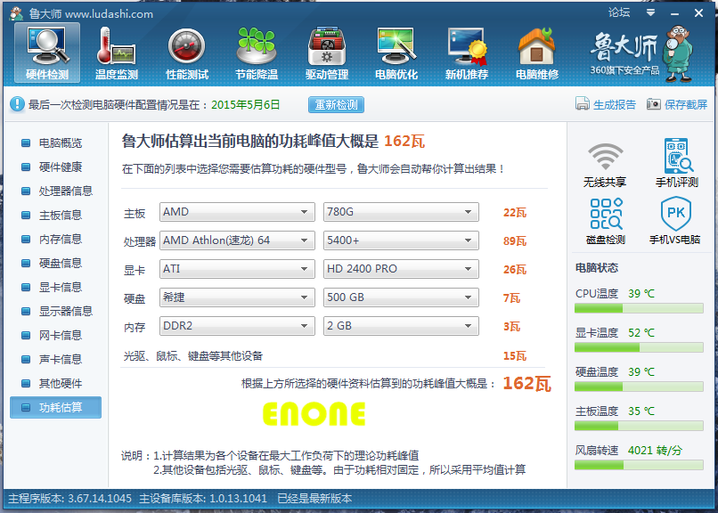
Task: Click the 光驱、鼠标、键盘等其他设备 row
Action: pyautogui.click(x=193, y=356)
